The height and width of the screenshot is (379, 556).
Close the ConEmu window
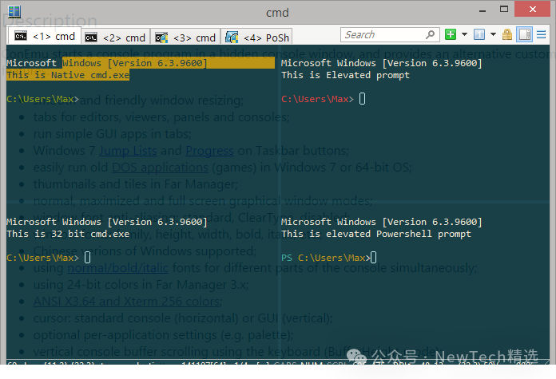tap(532, 10)
